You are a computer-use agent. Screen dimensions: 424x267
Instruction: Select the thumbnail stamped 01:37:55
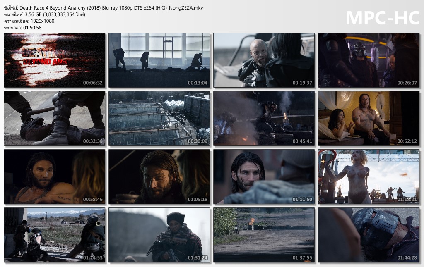click(264, 235)
